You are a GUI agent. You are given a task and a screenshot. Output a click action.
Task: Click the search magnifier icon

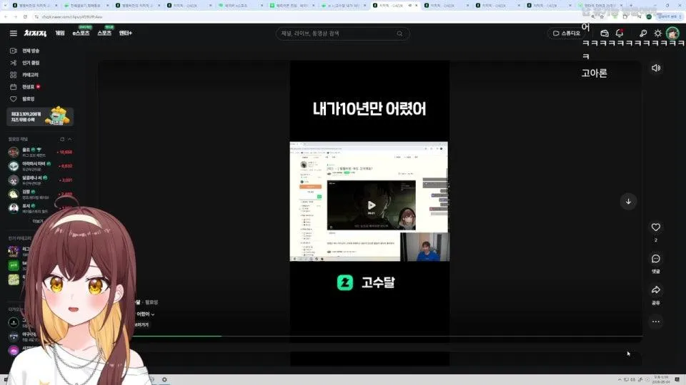pyautogui.click(x=399, y=34)
